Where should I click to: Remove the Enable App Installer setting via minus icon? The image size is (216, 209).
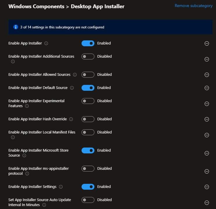[x=207, y=43]
